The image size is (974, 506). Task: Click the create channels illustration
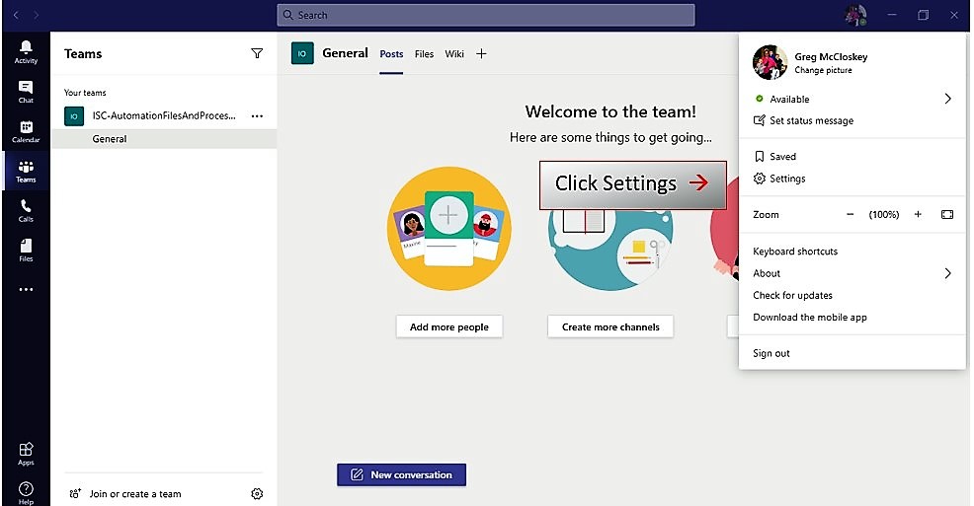point(610,248)
